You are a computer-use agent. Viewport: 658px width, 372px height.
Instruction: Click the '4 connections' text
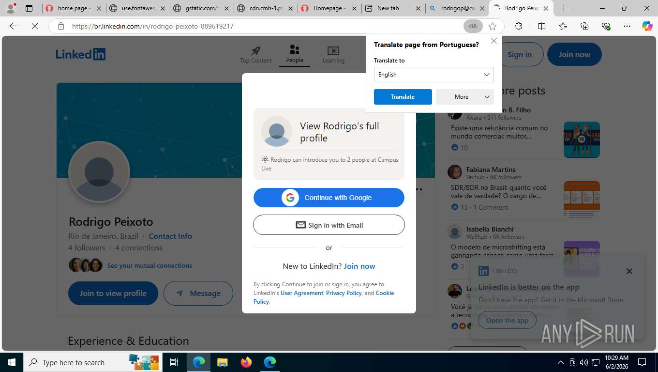coord(138,248)
